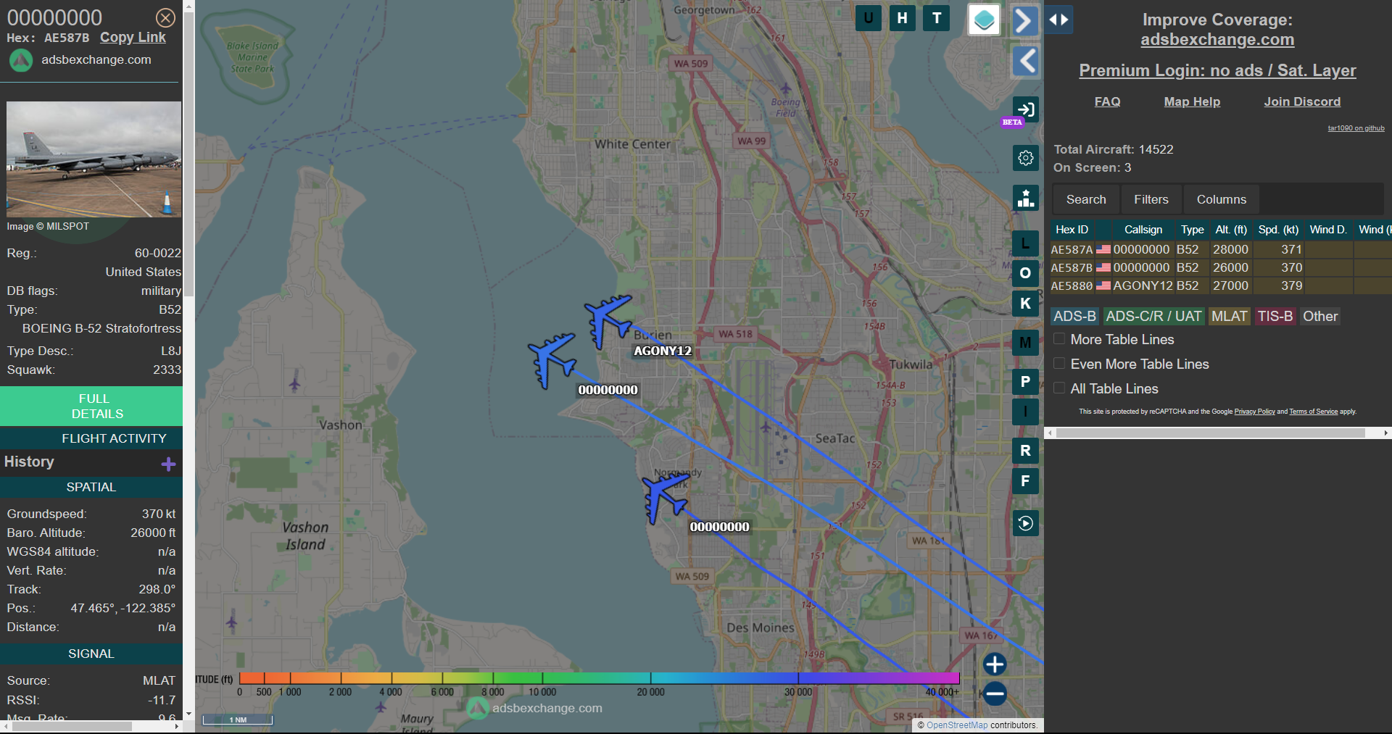Screen dimensions: 1392x734
Task: Close the selected aircraft info panel
Action: click(x=165, y=17)
